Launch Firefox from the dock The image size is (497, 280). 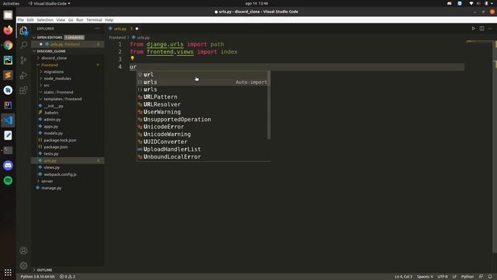point(8,30)
